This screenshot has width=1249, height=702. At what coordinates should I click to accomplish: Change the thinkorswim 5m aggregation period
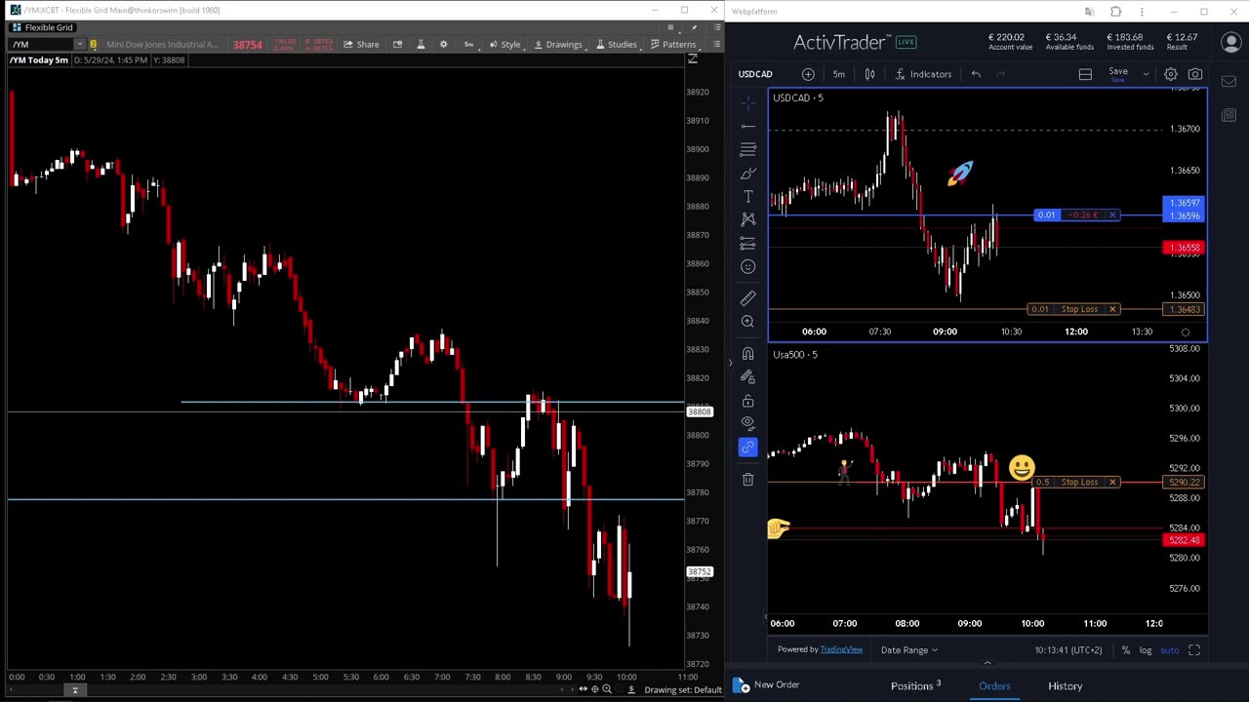click(x=468, y=44)
